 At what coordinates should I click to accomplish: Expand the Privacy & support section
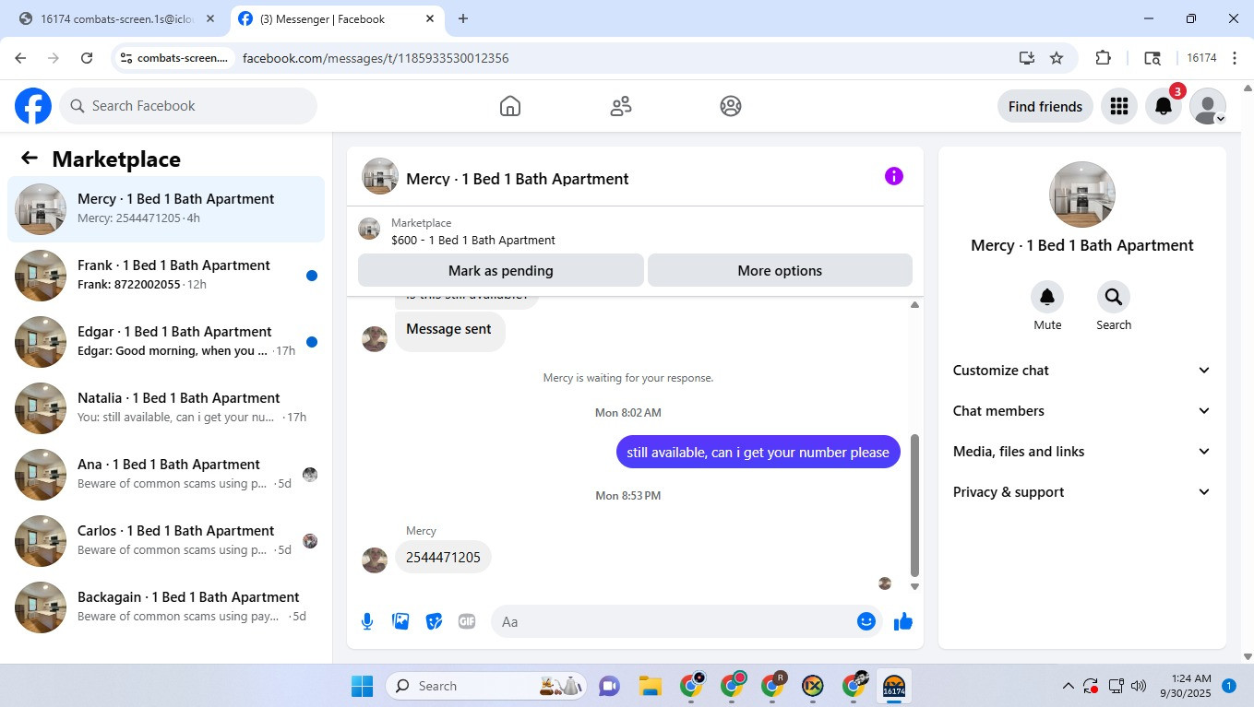1082,492
